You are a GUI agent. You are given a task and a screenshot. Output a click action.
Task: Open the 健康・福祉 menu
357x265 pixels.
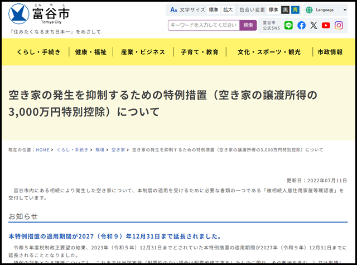click(90, 52)
